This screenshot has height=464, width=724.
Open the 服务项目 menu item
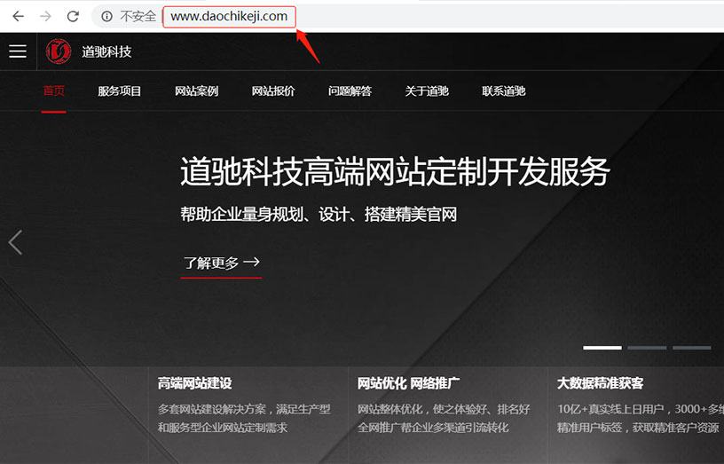(x=119, y=91)
